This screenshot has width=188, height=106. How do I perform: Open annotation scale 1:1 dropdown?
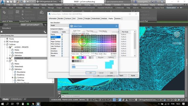(131, 100)
